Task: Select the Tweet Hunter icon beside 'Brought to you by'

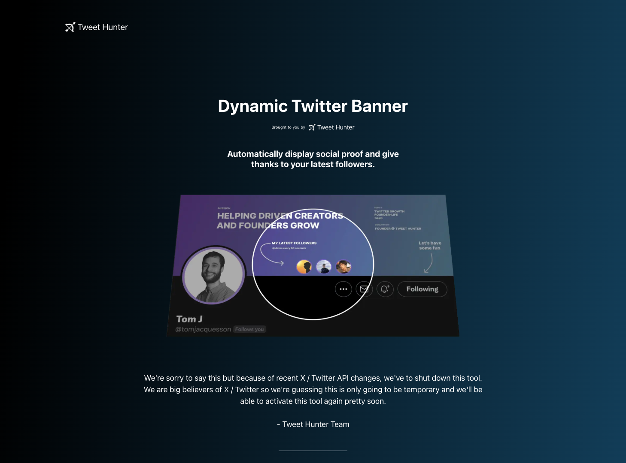Action: (311, 127)
